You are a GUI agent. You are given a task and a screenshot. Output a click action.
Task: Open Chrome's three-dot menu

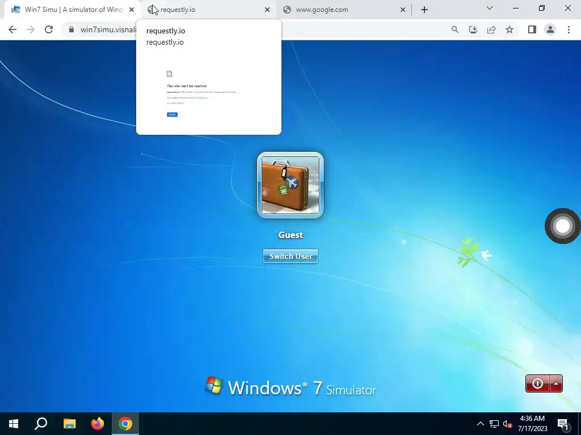569,29
